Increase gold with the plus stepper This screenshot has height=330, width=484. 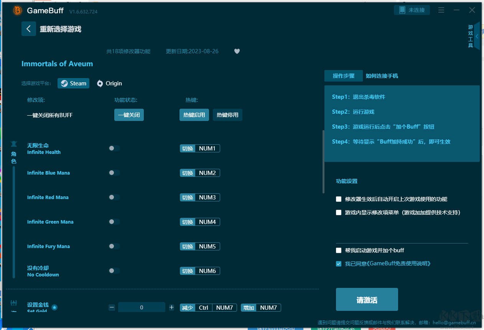171,307
